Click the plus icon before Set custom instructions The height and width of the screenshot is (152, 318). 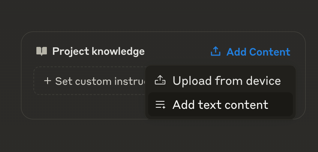[x=48, y=81]
